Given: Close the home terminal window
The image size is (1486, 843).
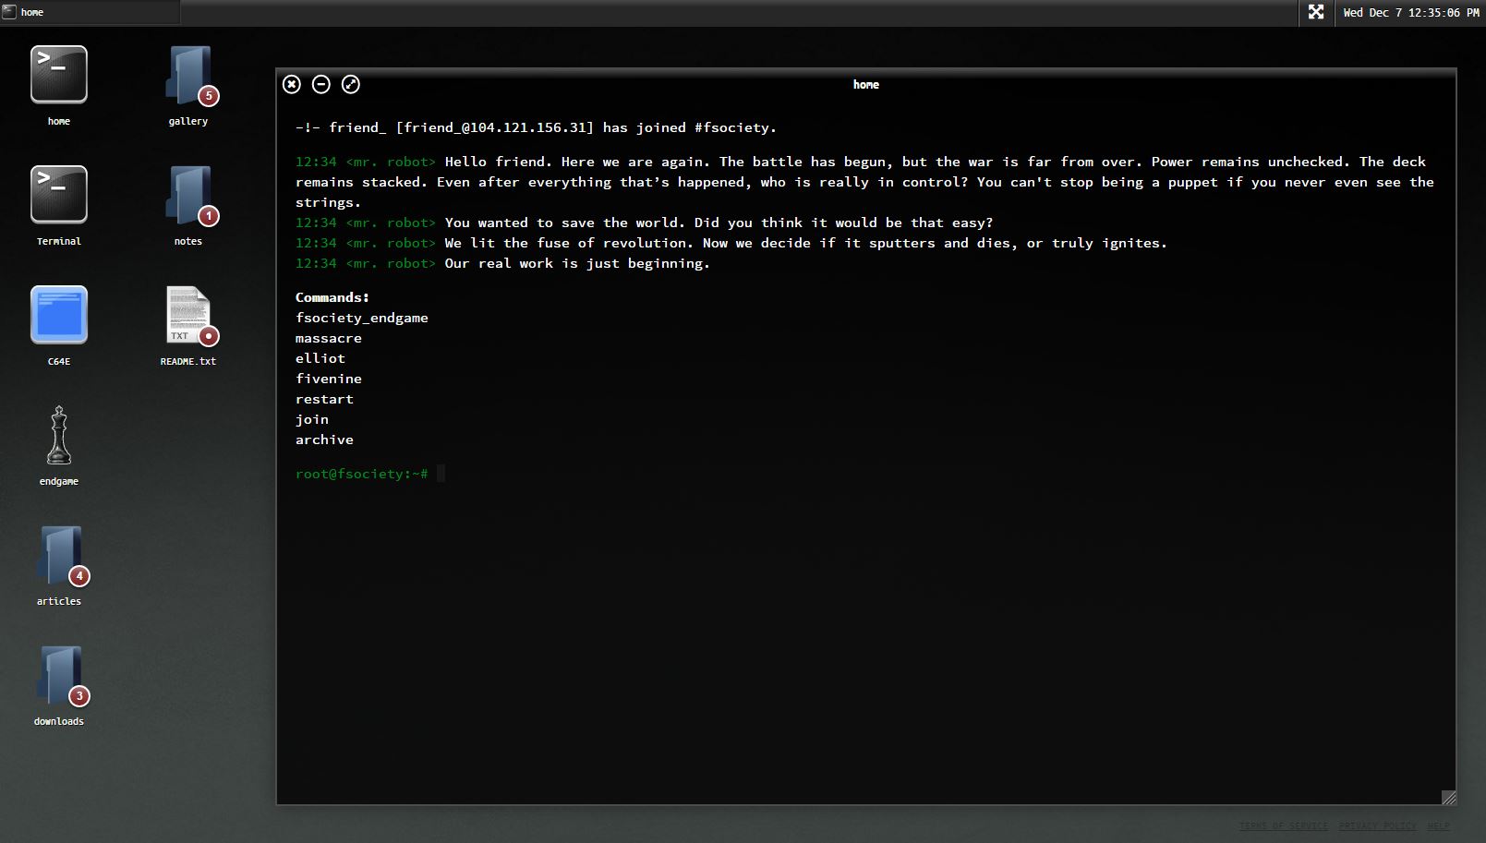Looking at the screenshot, I should 292,84.
